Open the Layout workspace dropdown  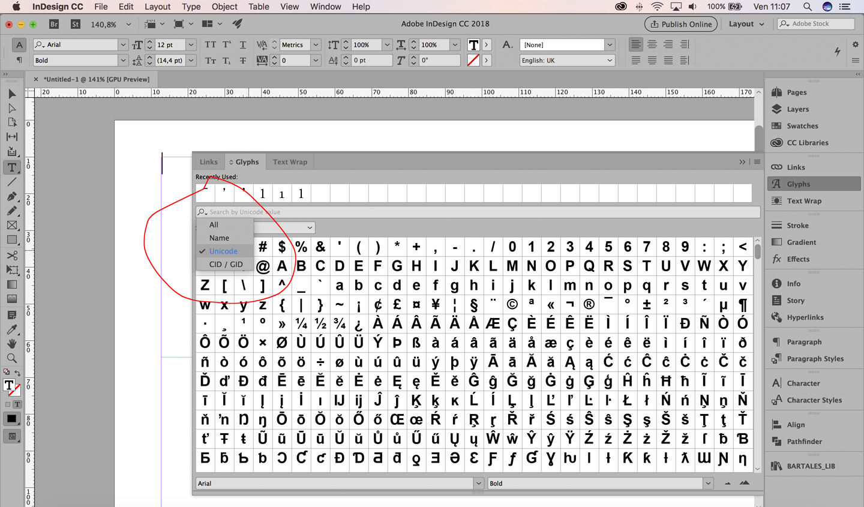pos(746,24)
